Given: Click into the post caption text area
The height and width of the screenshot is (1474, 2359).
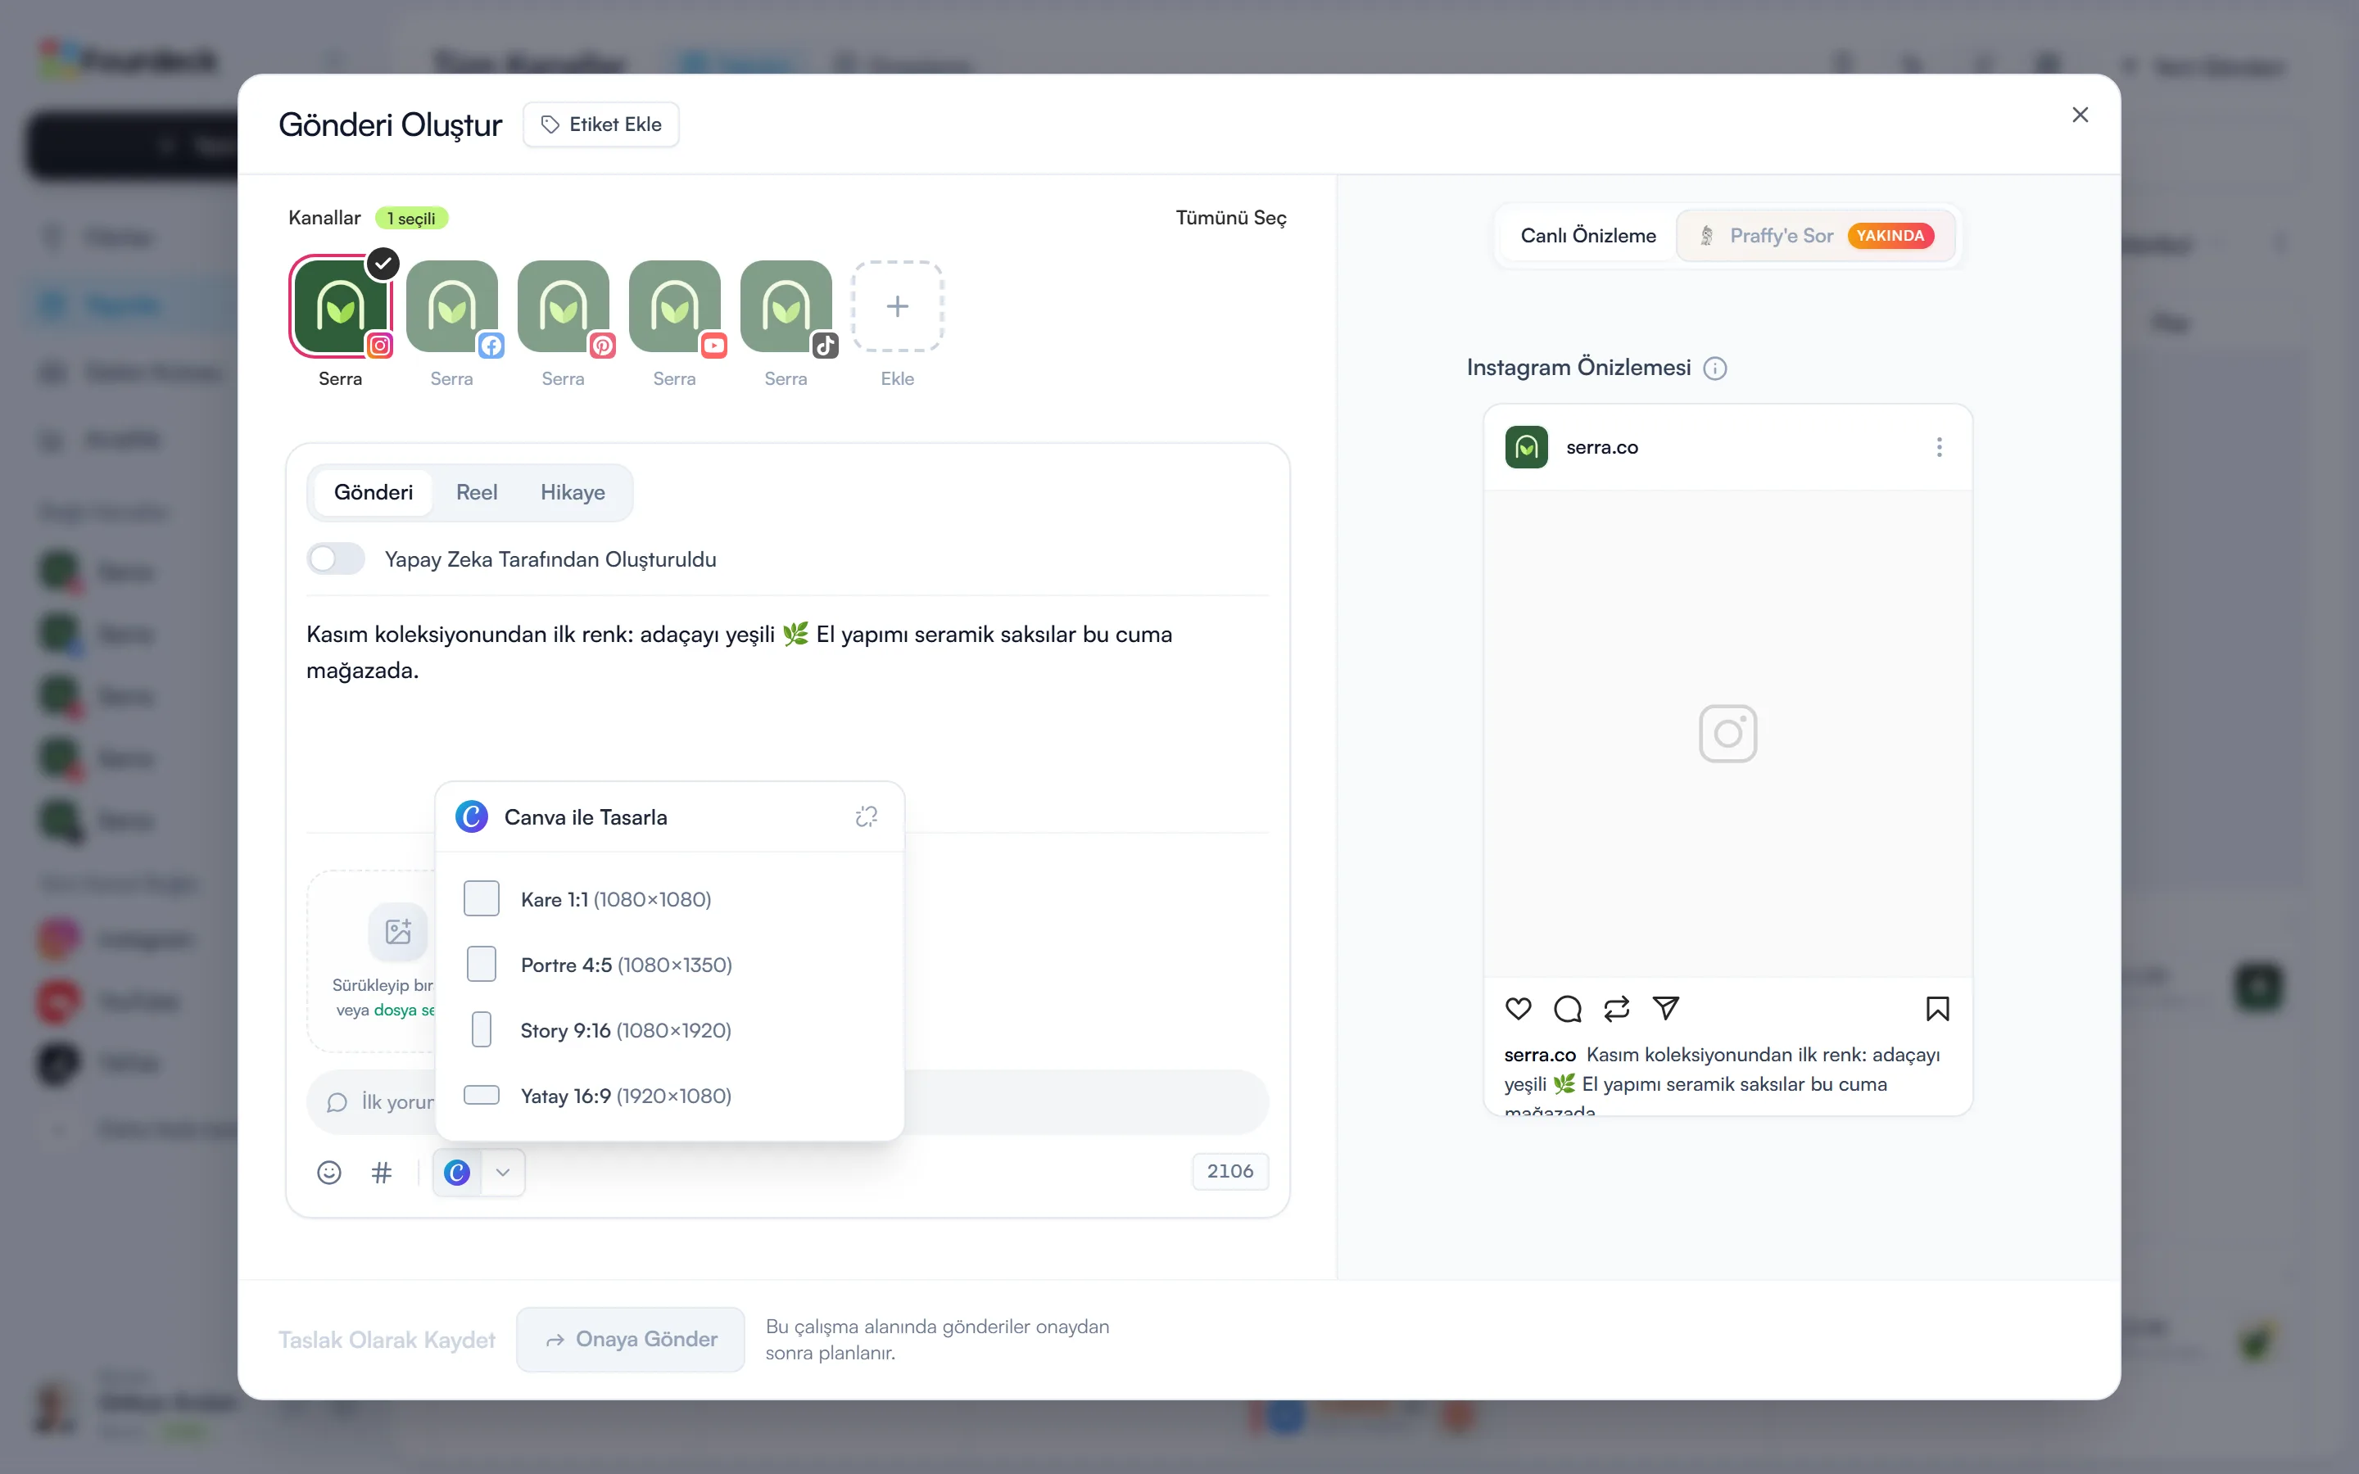Looking at the screenshot, I should 788,715.
